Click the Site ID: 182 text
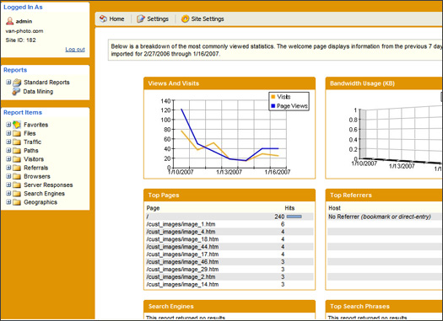The width and height of the screenshot is (443, 321). coord(20,40)
